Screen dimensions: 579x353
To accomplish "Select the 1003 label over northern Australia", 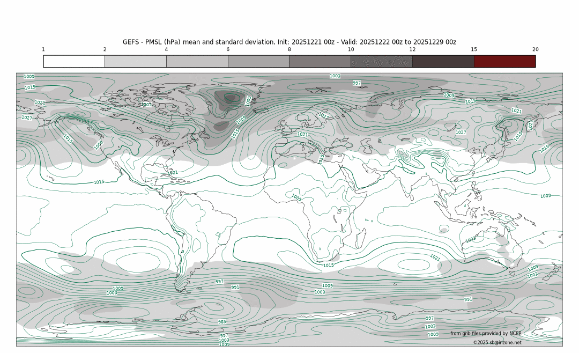I will (x=470, y=239).
